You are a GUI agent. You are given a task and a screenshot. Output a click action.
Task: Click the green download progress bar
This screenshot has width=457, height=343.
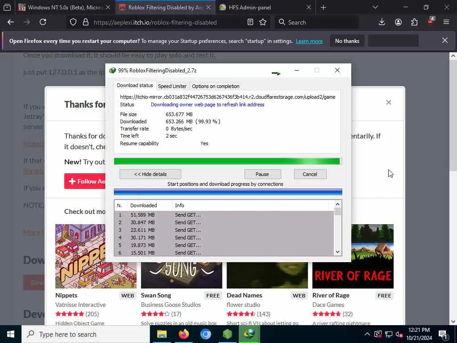click(x=228, y=161)
